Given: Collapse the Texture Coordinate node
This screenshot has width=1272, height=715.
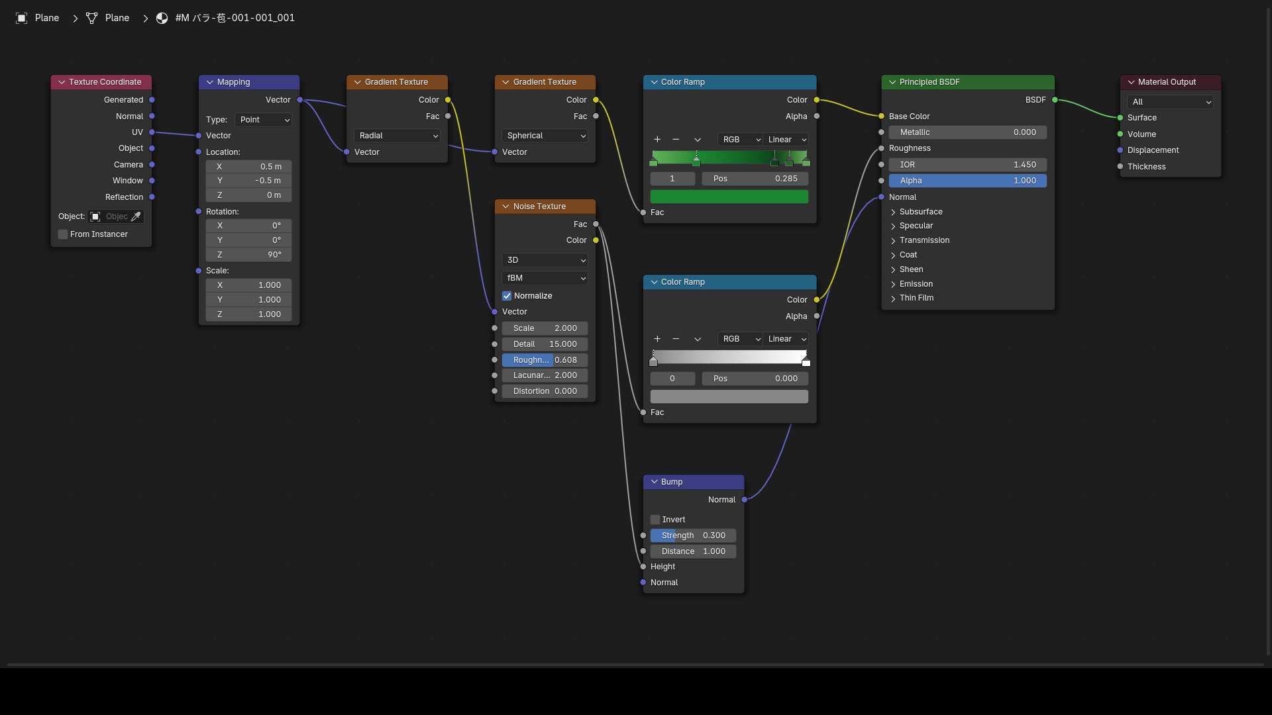Looking at the screenshot, I should tap(62, 82).
